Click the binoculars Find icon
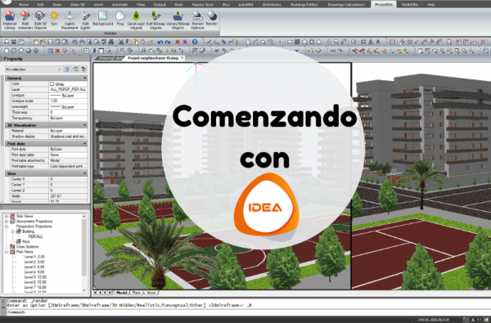491x323 pixels. (110, 42)
